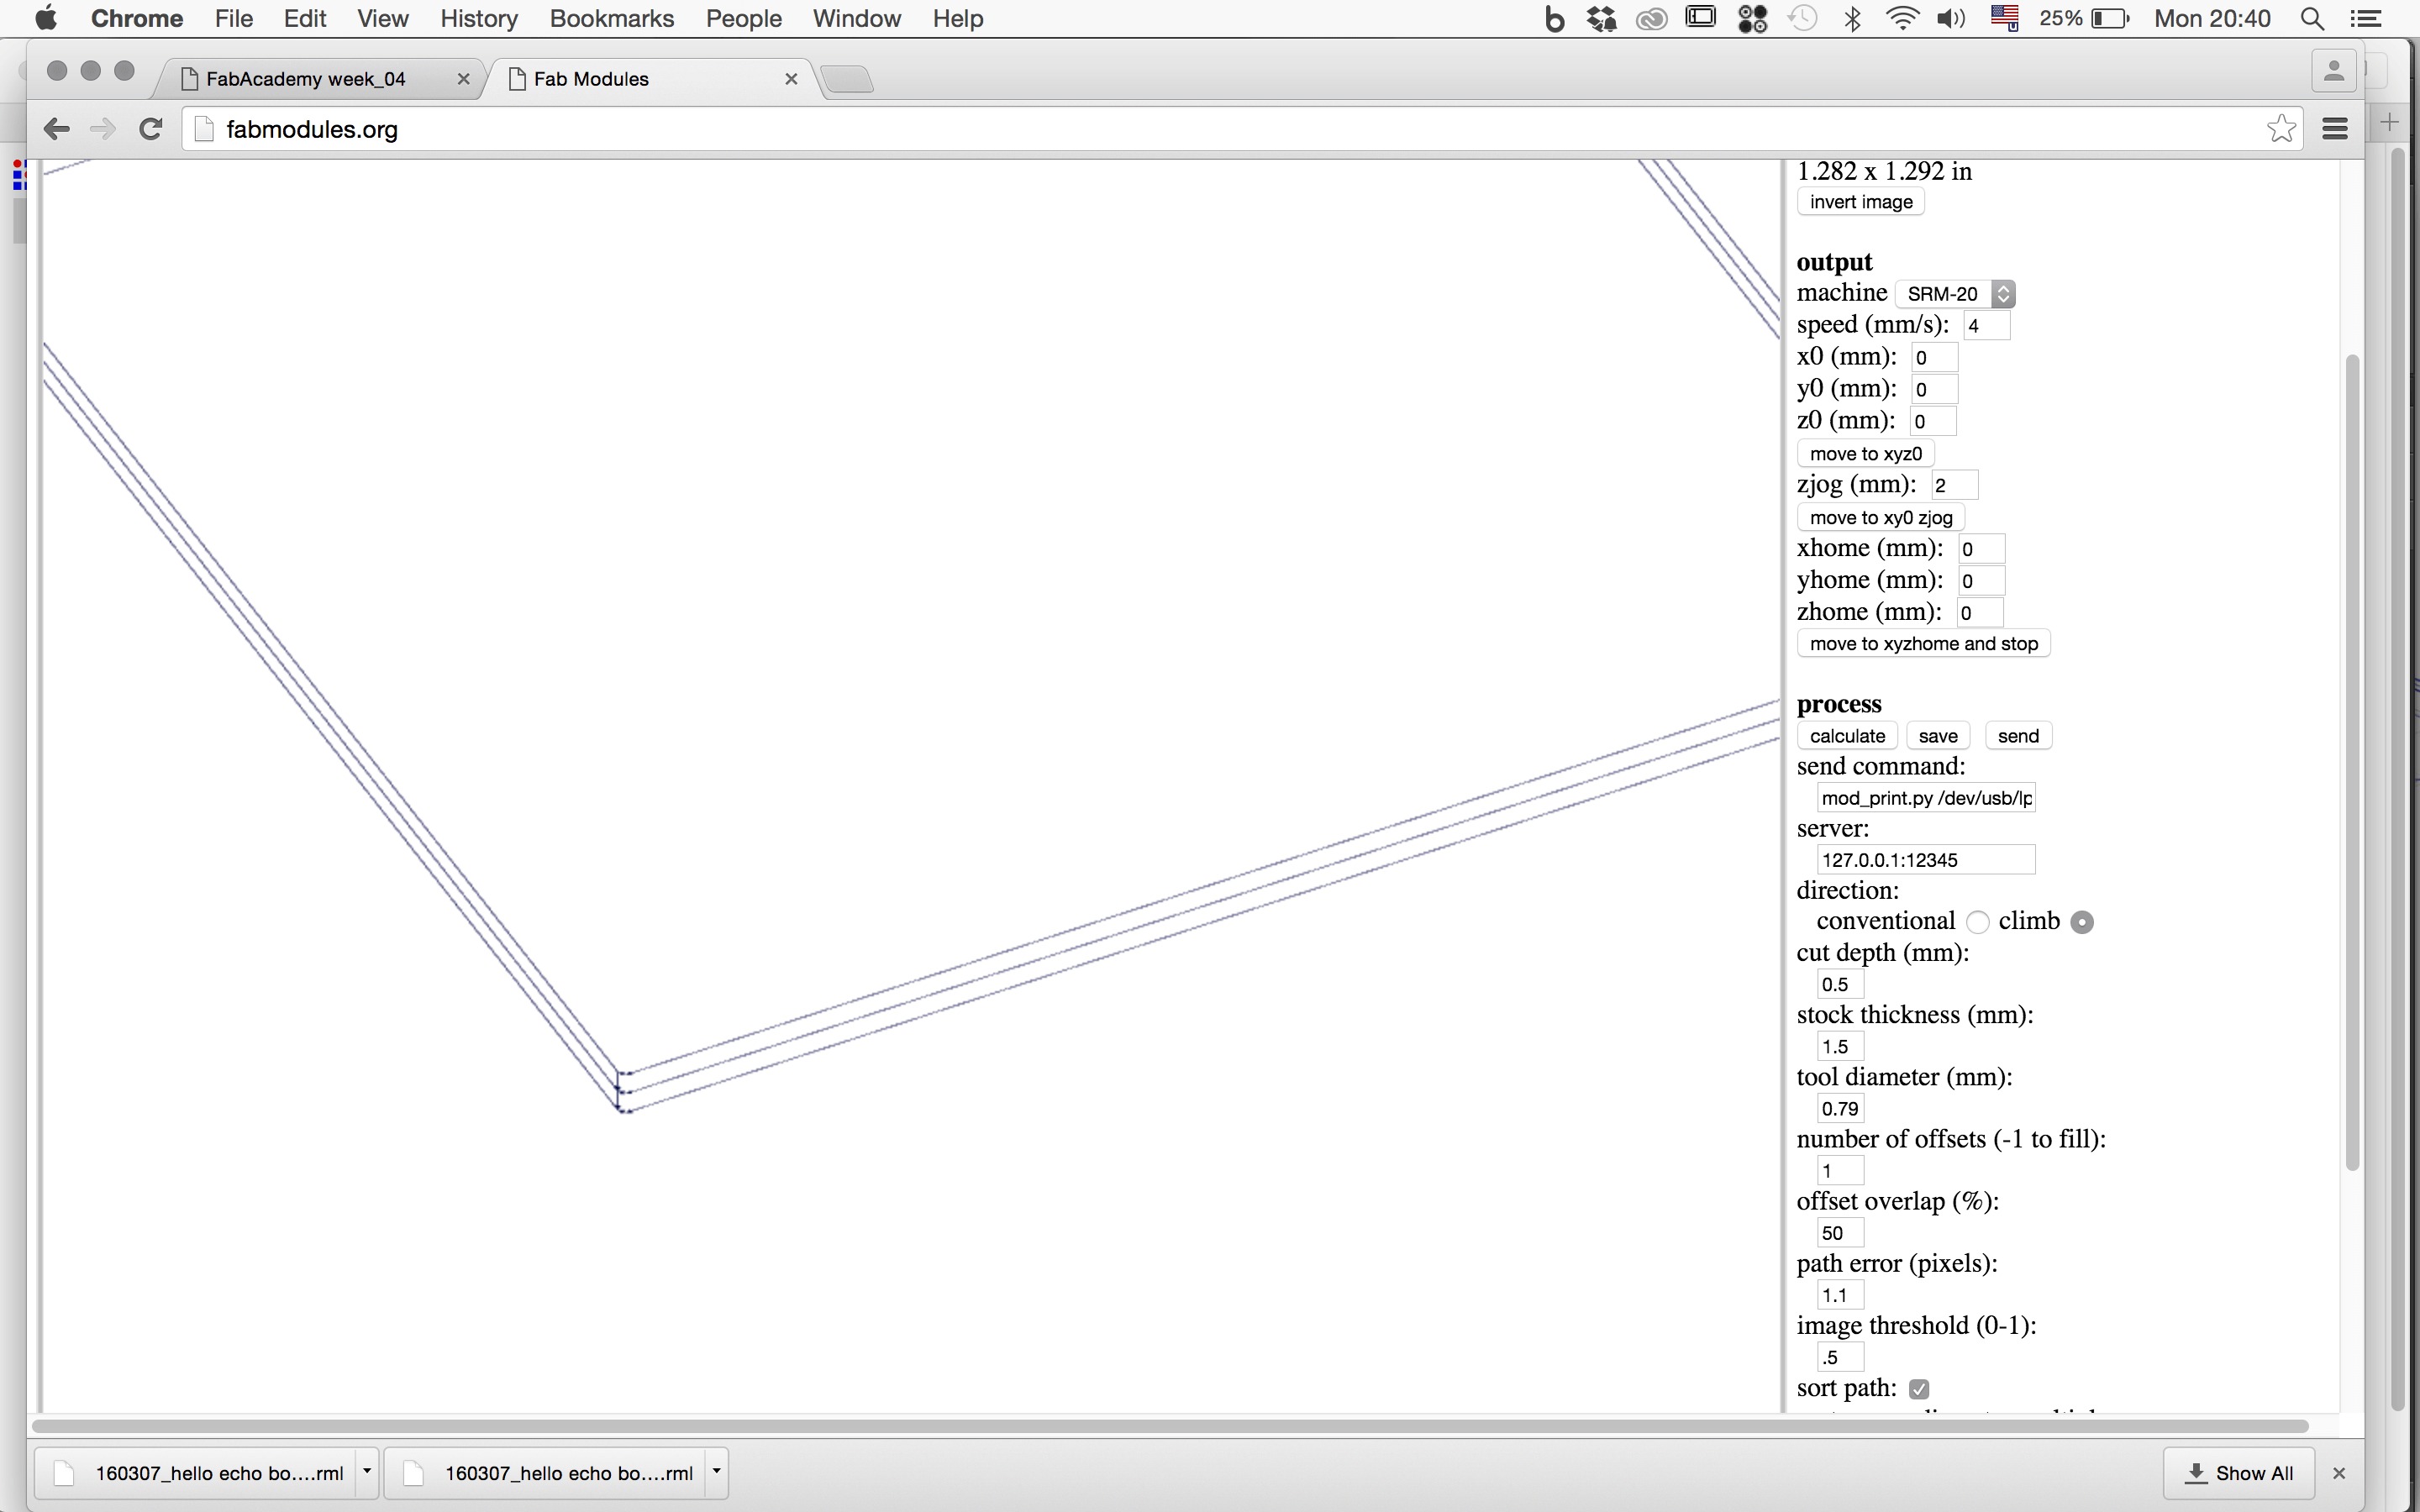Click the invert image button
2420x1512 pixels.
1860,202
